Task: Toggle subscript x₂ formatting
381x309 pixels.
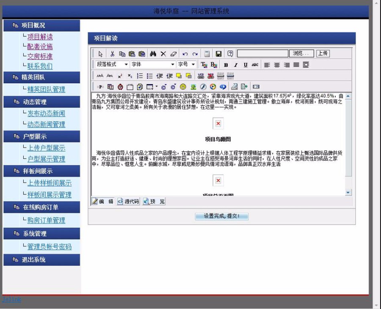Action: pos(130,76)
